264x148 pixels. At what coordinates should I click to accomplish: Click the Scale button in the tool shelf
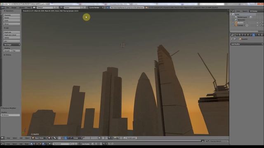(x=12, y=21)
